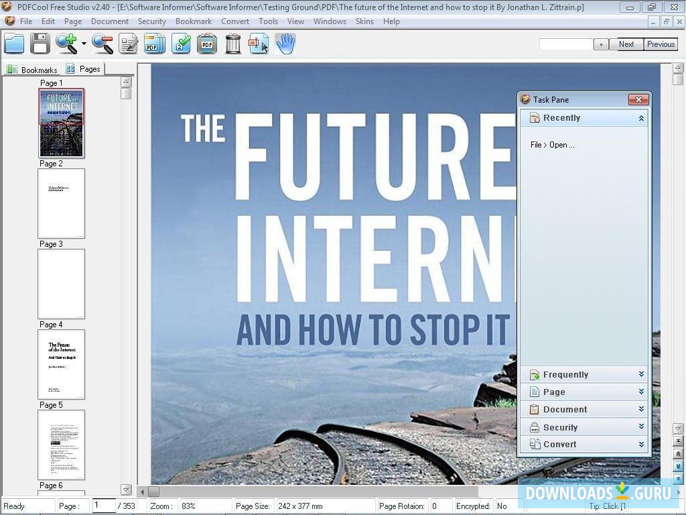
Task: Click the Ready status text
Action: [14, 506]
